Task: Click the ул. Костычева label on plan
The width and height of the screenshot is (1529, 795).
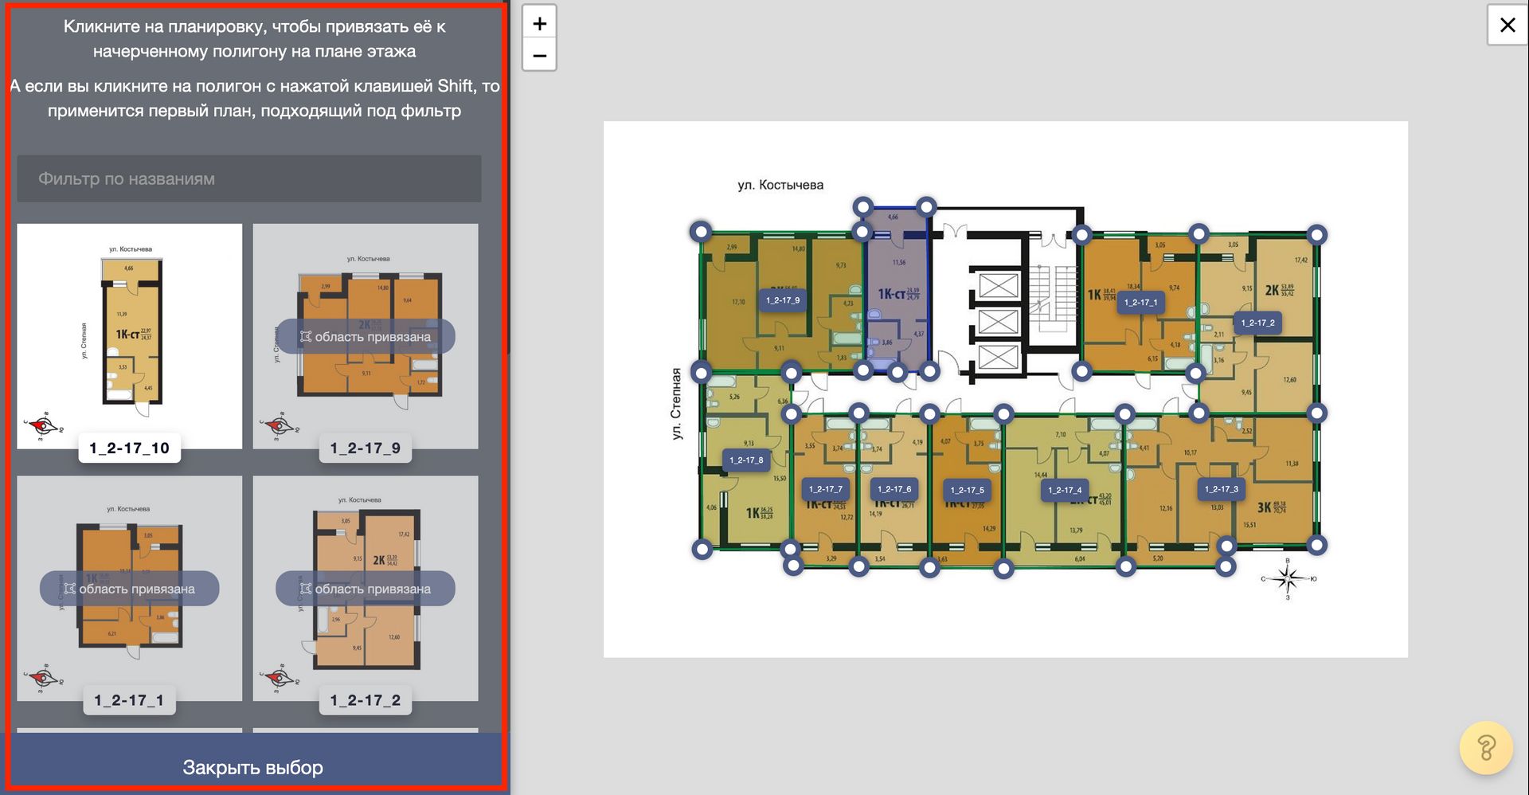Action: point(780,185)
